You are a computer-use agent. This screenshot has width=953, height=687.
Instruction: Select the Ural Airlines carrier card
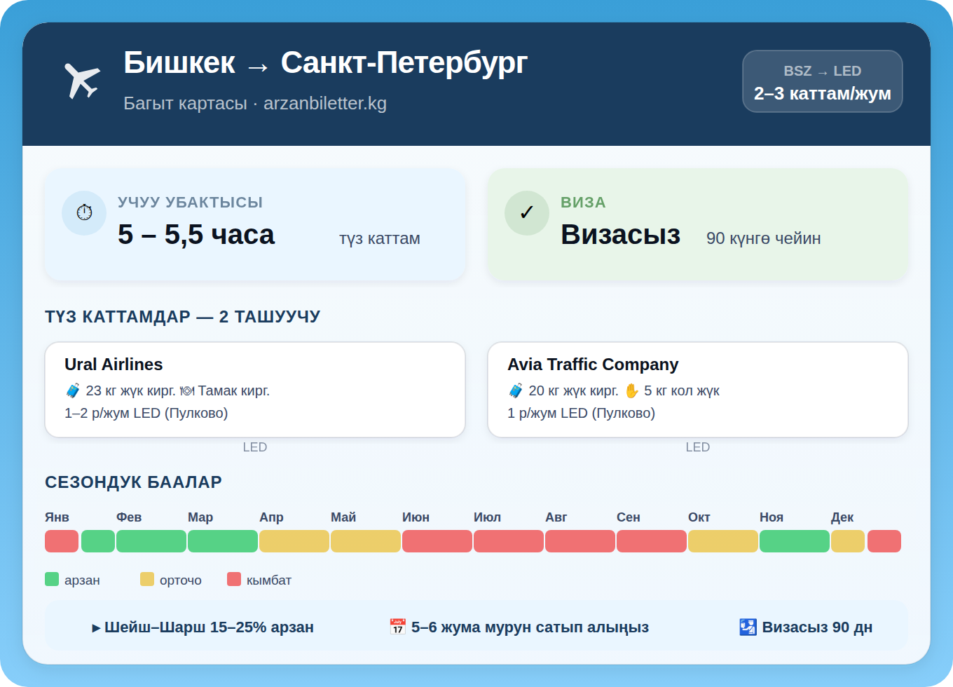pyautogui.click(x=255, y=390)
